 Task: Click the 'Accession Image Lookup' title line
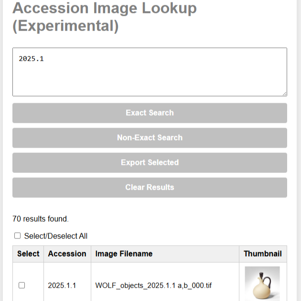(x=104, y=8)
